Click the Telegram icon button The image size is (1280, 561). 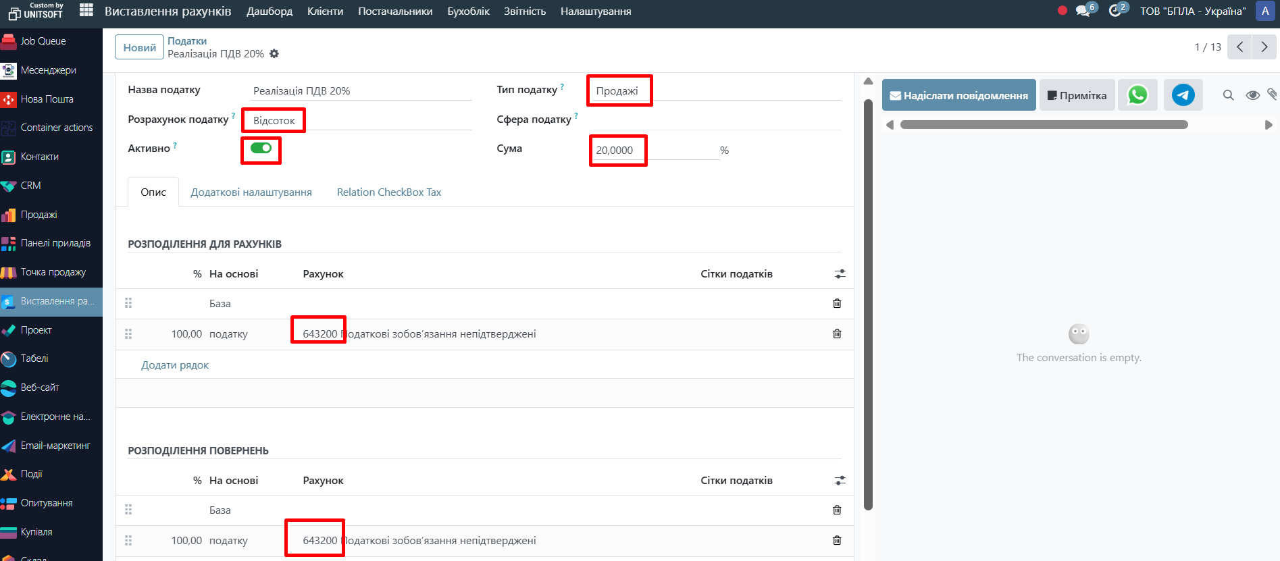coord(1183,95)
